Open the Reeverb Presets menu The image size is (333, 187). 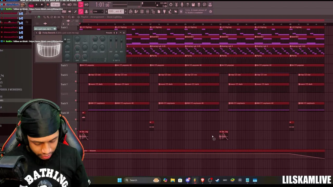[x=109, y=33]
